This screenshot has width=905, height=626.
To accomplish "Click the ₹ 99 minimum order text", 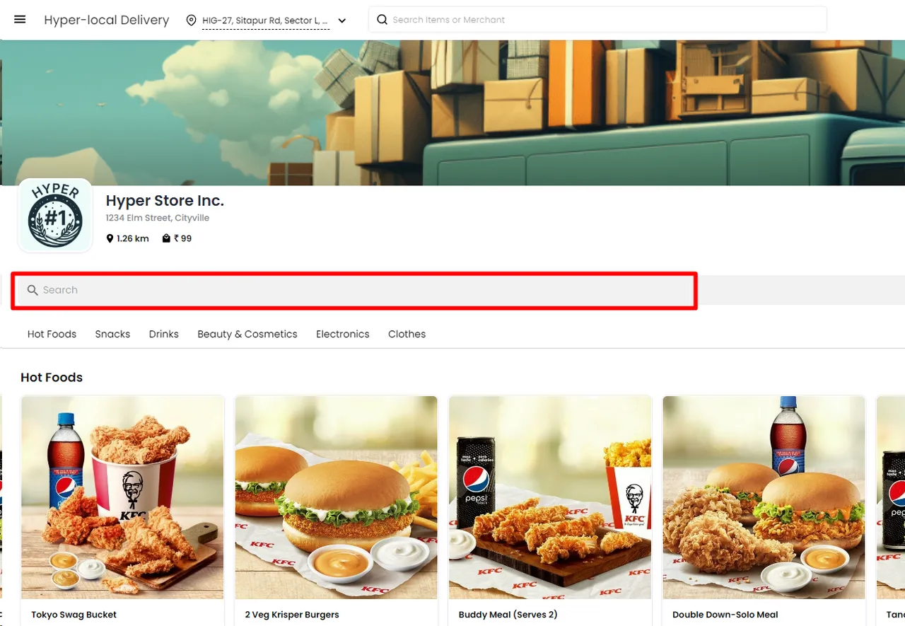I will 183,239.
